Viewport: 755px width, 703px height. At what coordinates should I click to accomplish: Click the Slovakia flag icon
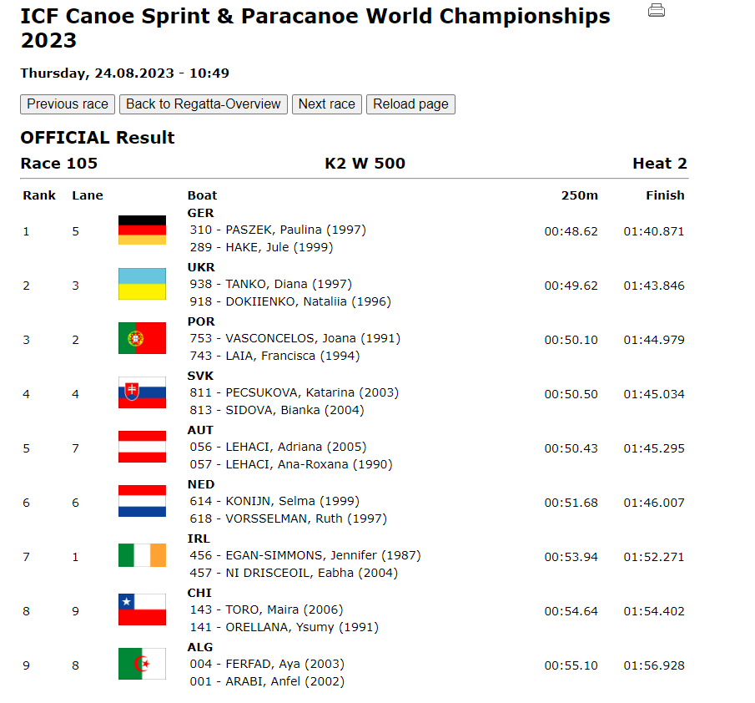click(142, 392)
